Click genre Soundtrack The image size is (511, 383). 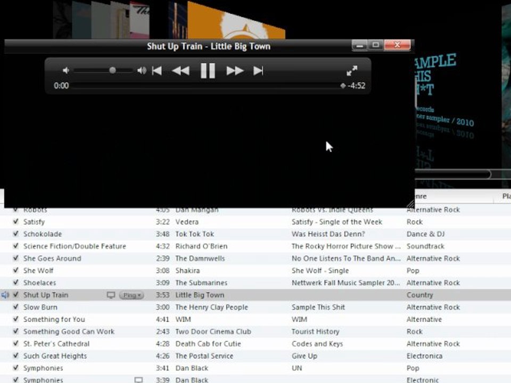coord(425,246)
